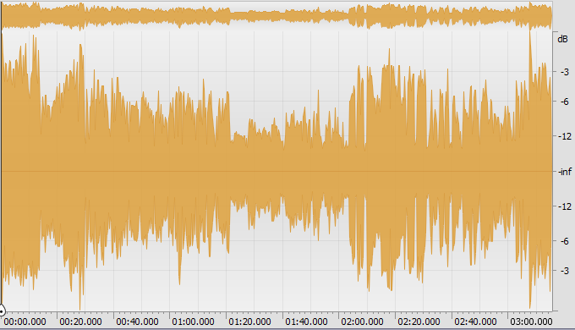Click the lower -6 label on the dB scale
Viewport: 575px width, 330px height.
(565, 241)
